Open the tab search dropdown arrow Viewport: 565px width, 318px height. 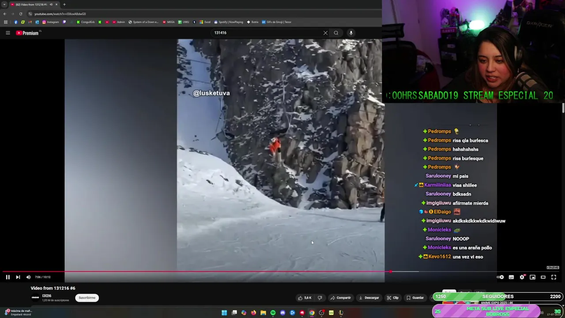[4, 4]
